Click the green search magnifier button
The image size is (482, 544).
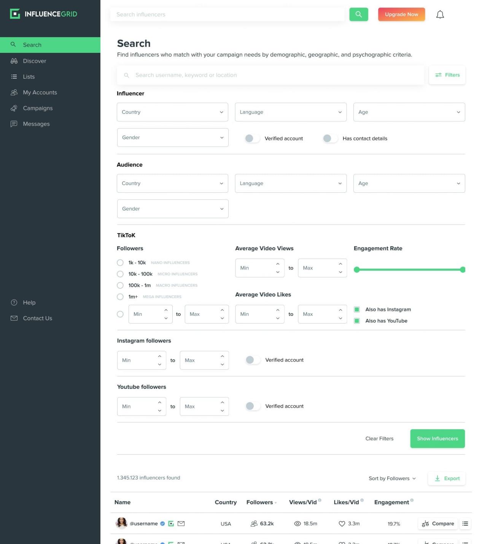(x=359, y=14)
